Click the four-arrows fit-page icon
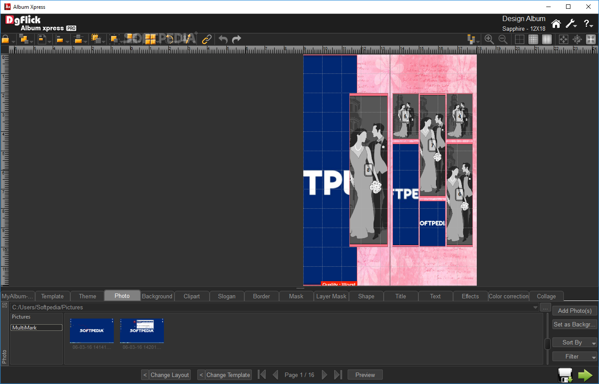This screenshot has height=384, width=599. coord(563,39)
